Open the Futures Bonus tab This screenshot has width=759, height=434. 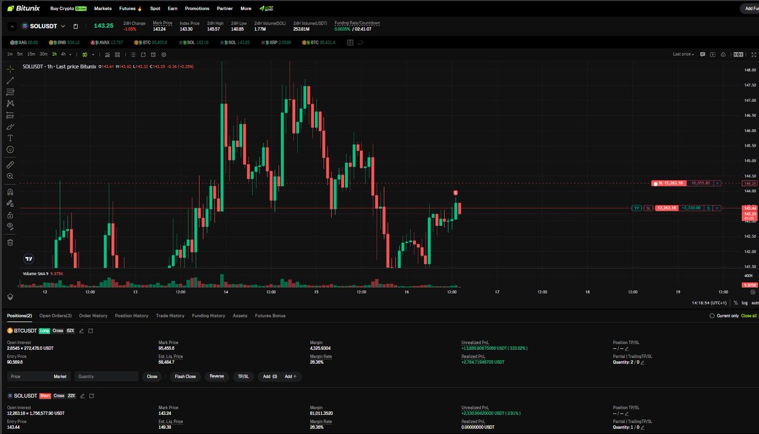coord(270,316)
